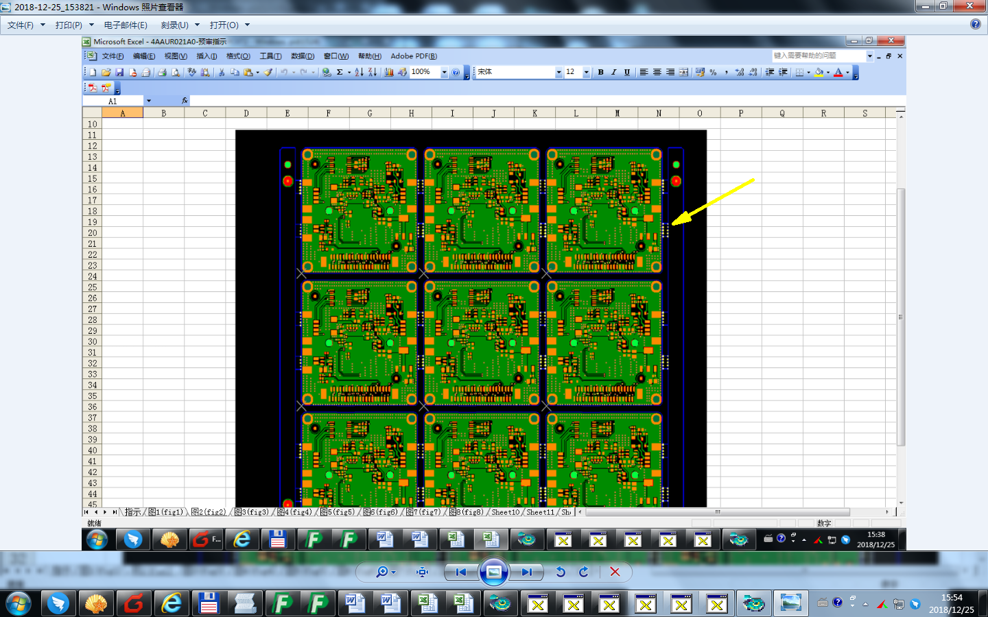Click Excel's 编辑(E) menu in the image
The height and width of the screenshot is (617, 988).
144,56
